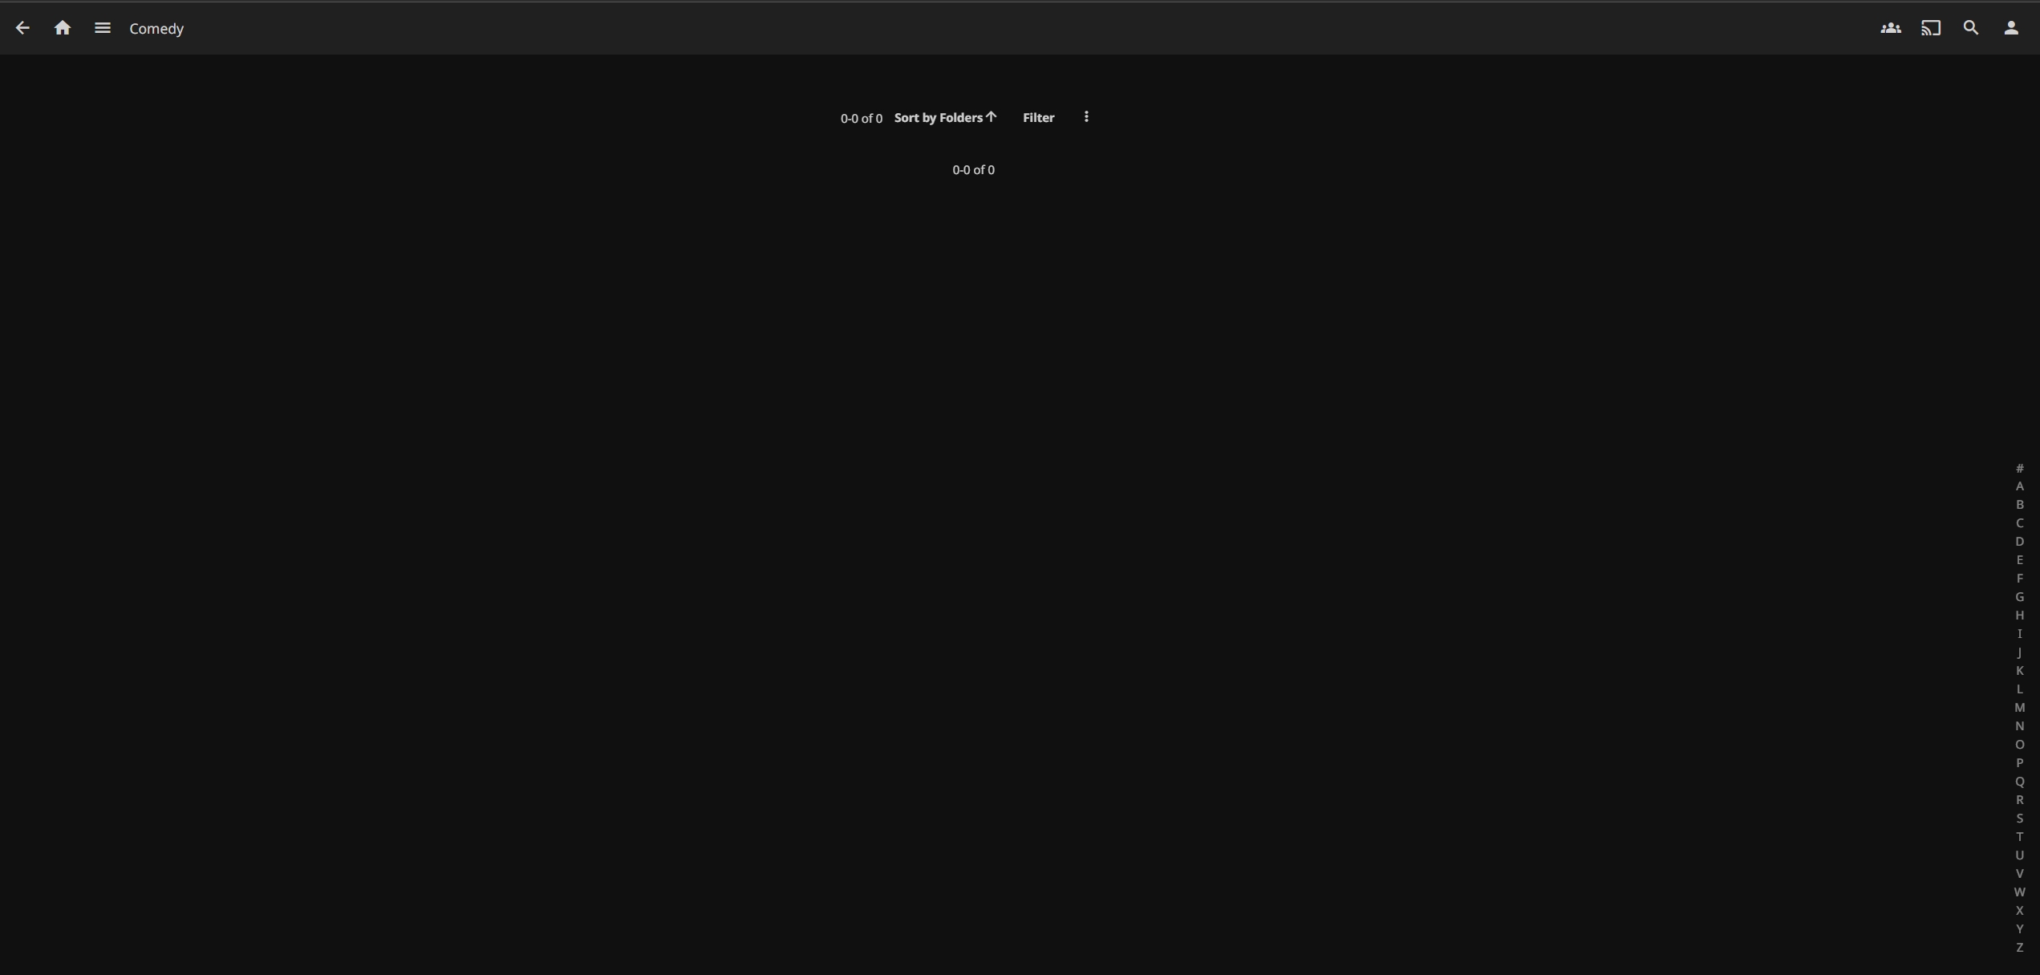Open the user profile icon
This screenshot has width=2040, height=975.
[2010, 28]
